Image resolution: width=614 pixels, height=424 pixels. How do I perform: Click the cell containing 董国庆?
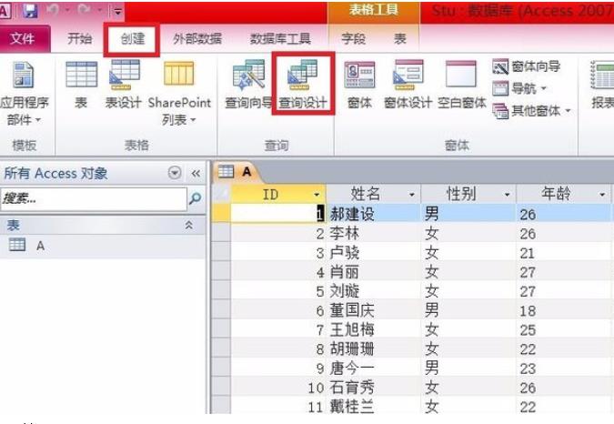tap(374, 310)
